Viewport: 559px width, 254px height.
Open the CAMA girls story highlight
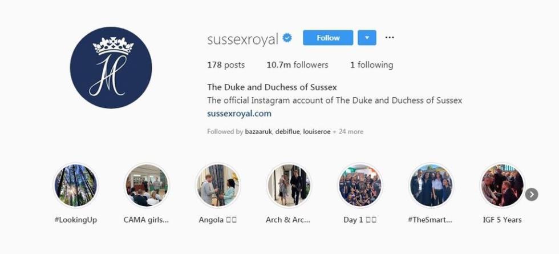pos(147,186)
